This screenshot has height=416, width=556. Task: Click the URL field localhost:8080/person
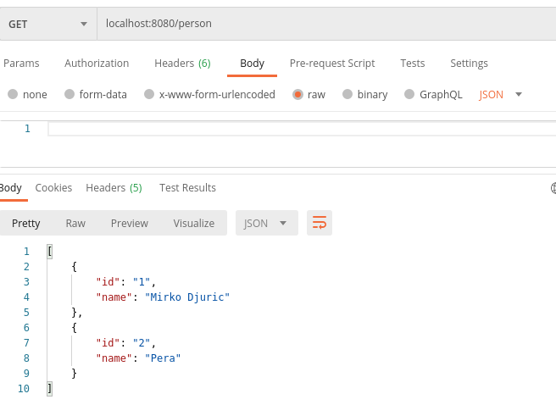click(x=326, y=24)
